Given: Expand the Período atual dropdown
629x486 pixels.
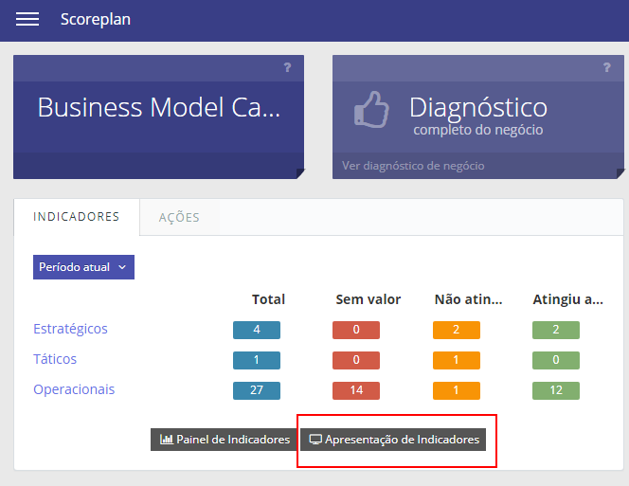Looking at the screenshot, I should click(83, 267).
